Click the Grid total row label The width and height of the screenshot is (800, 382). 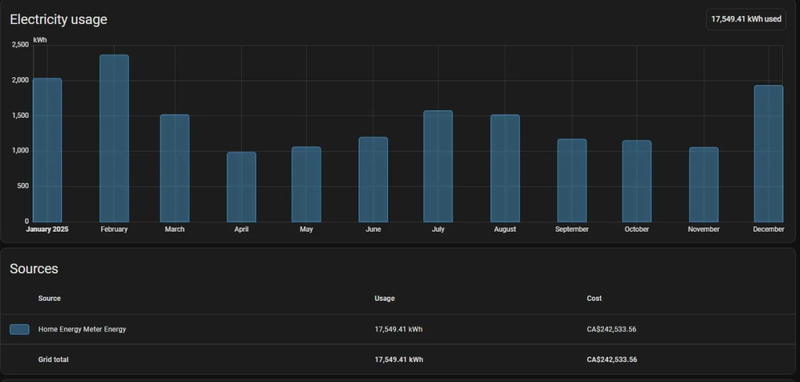[53, 359]
